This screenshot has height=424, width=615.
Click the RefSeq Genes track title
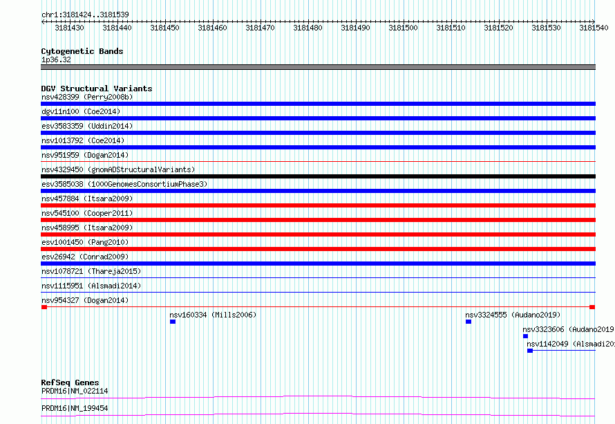click(70, 382)
